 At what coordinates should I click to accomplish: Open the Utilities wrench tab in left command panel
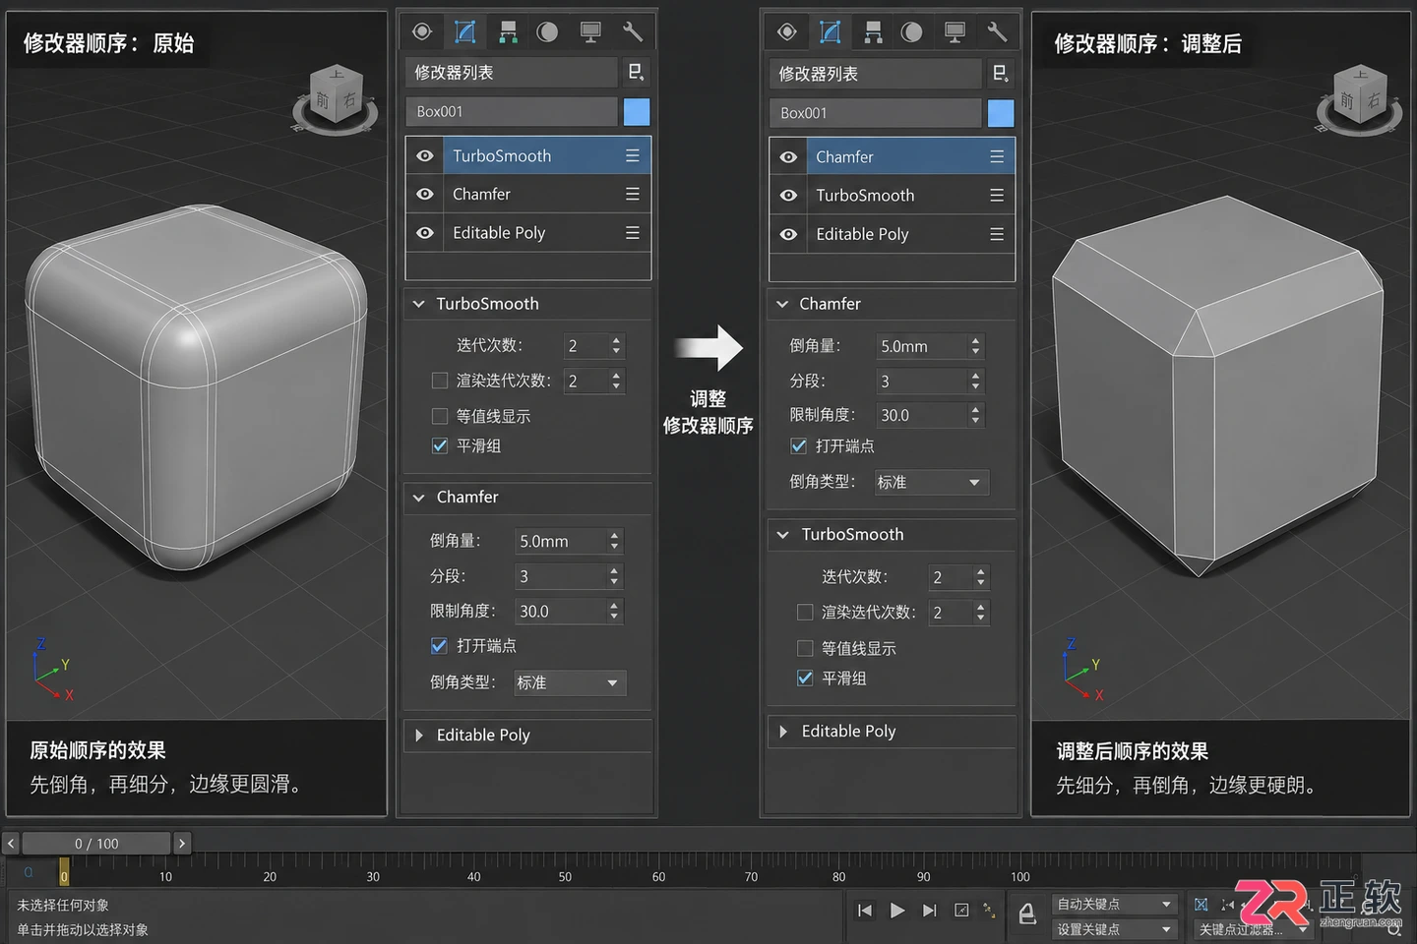[633, 32]
